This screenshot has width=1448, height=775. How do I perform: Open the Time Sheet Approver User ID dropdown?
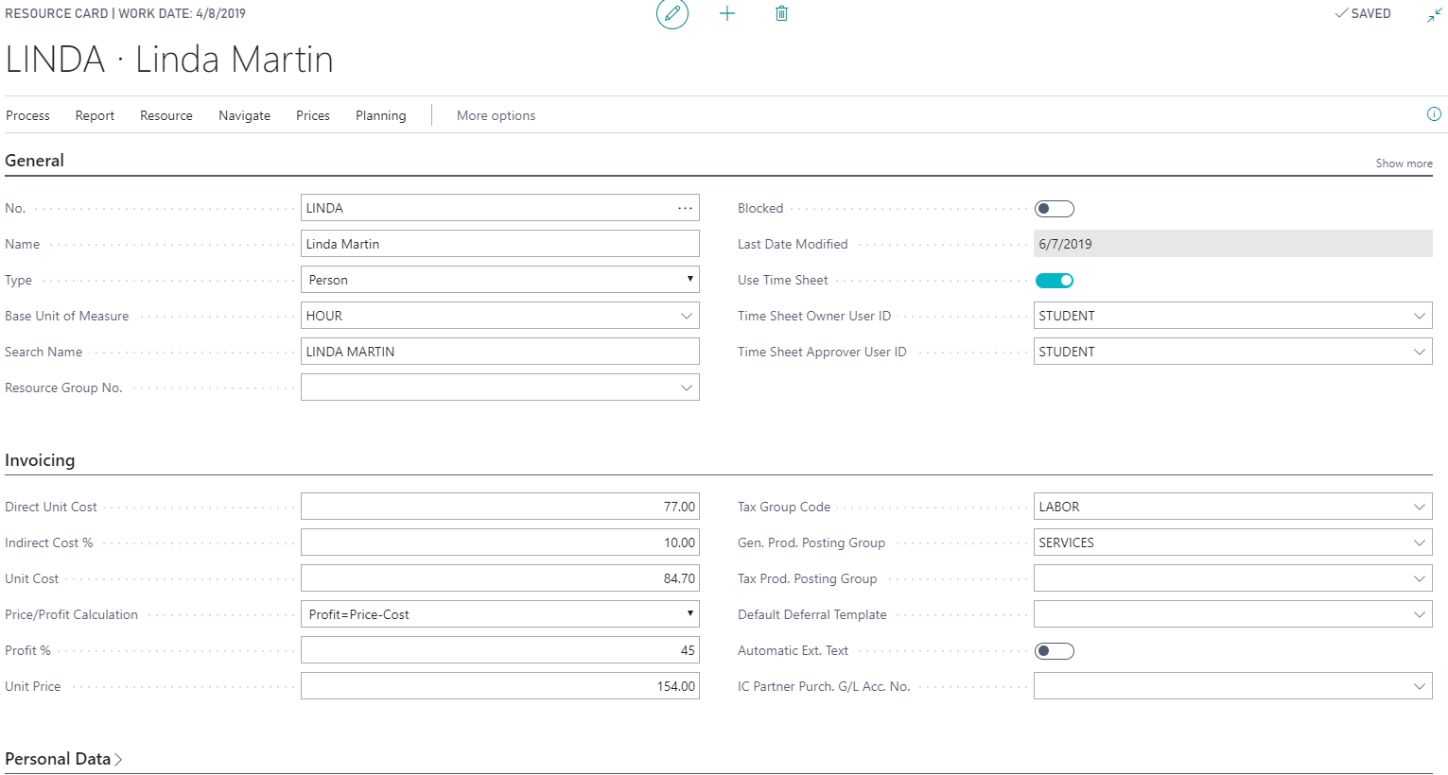tap(1420, 352)
